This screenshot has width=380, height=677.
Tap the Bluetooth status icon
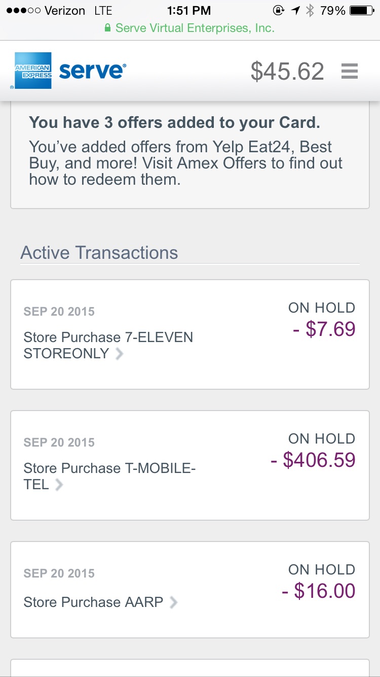310,10
